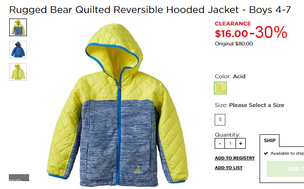
Task: Click the Original $80.00 price text
Action: tap(234, 44)
